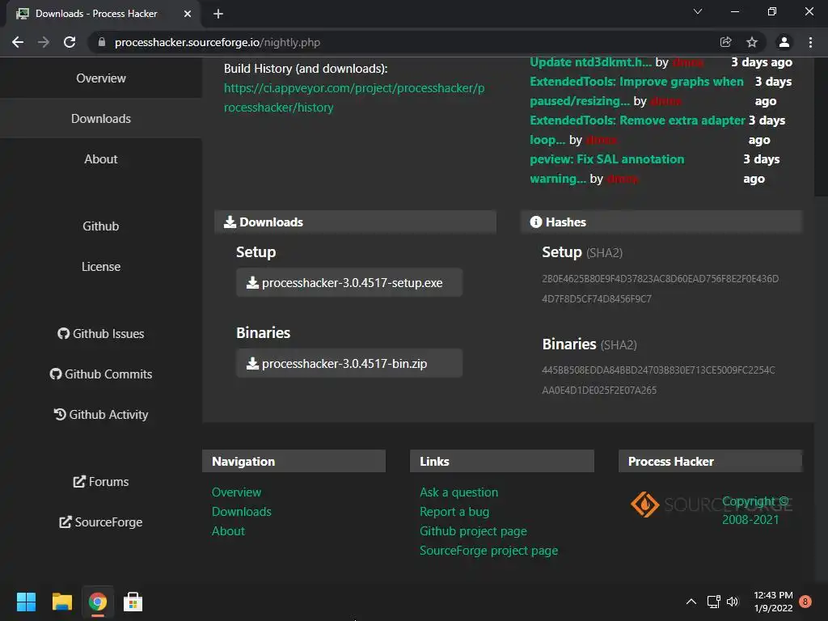Click footer Overview navigation link
Viewport: 828px width, 621px height.
(x=237, y=492)
